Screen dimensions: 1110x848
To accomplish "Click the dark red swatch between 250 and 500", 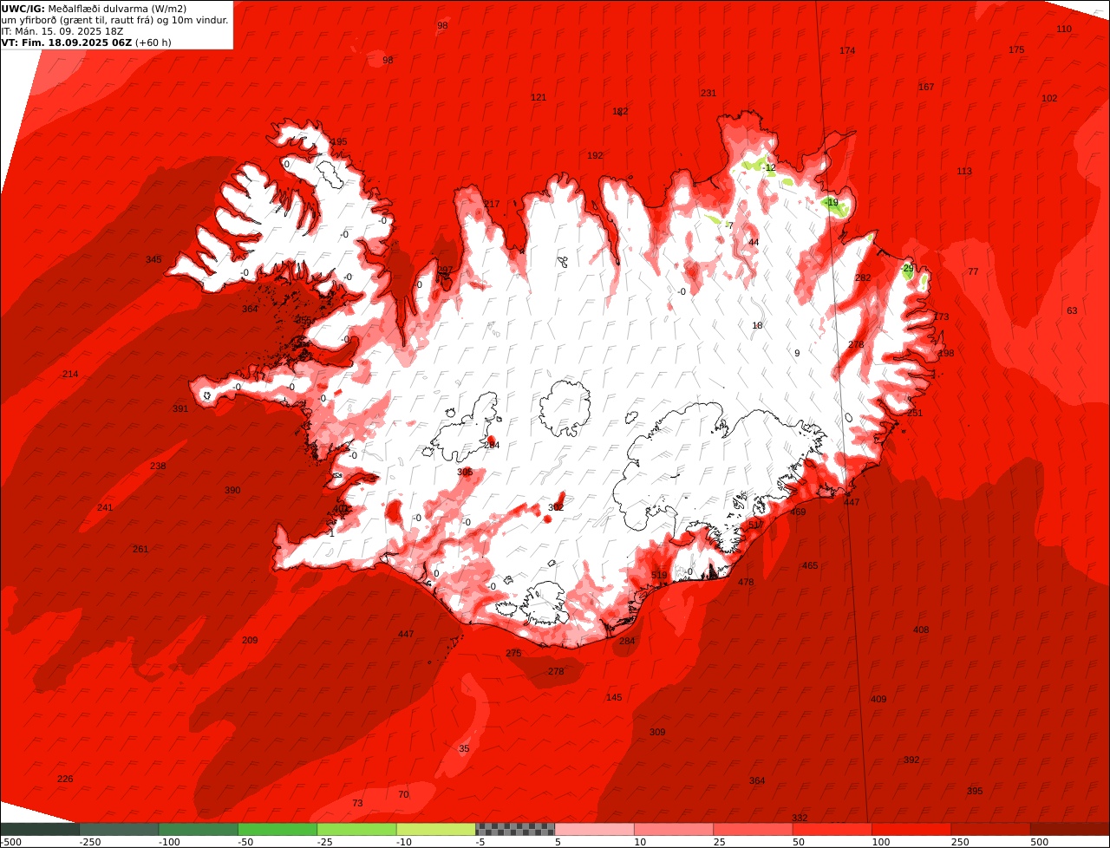I will pos(991,829).
